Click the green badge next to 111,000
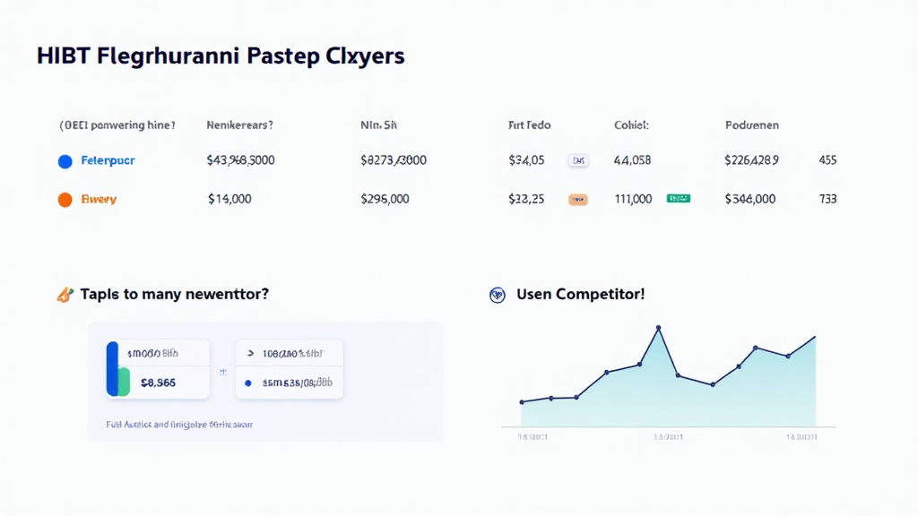This screenshot has width=918, height=516. 679,199
